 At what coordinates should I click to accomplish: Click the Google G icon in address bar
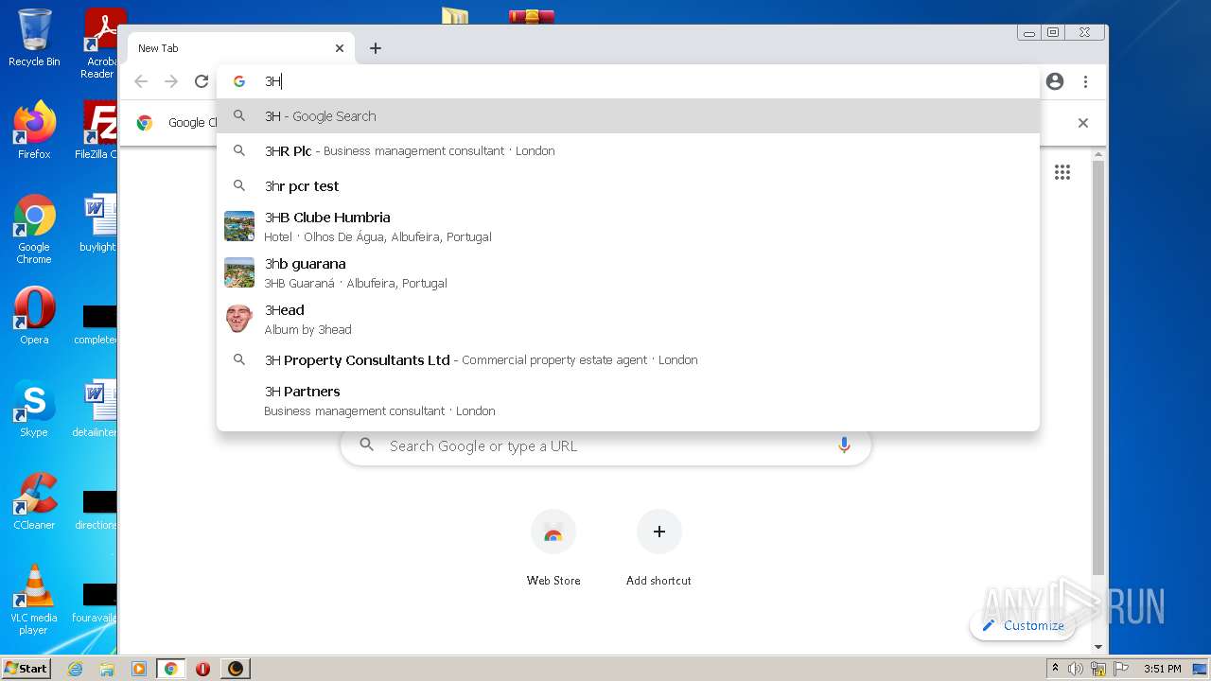click(x=239, y=81)
